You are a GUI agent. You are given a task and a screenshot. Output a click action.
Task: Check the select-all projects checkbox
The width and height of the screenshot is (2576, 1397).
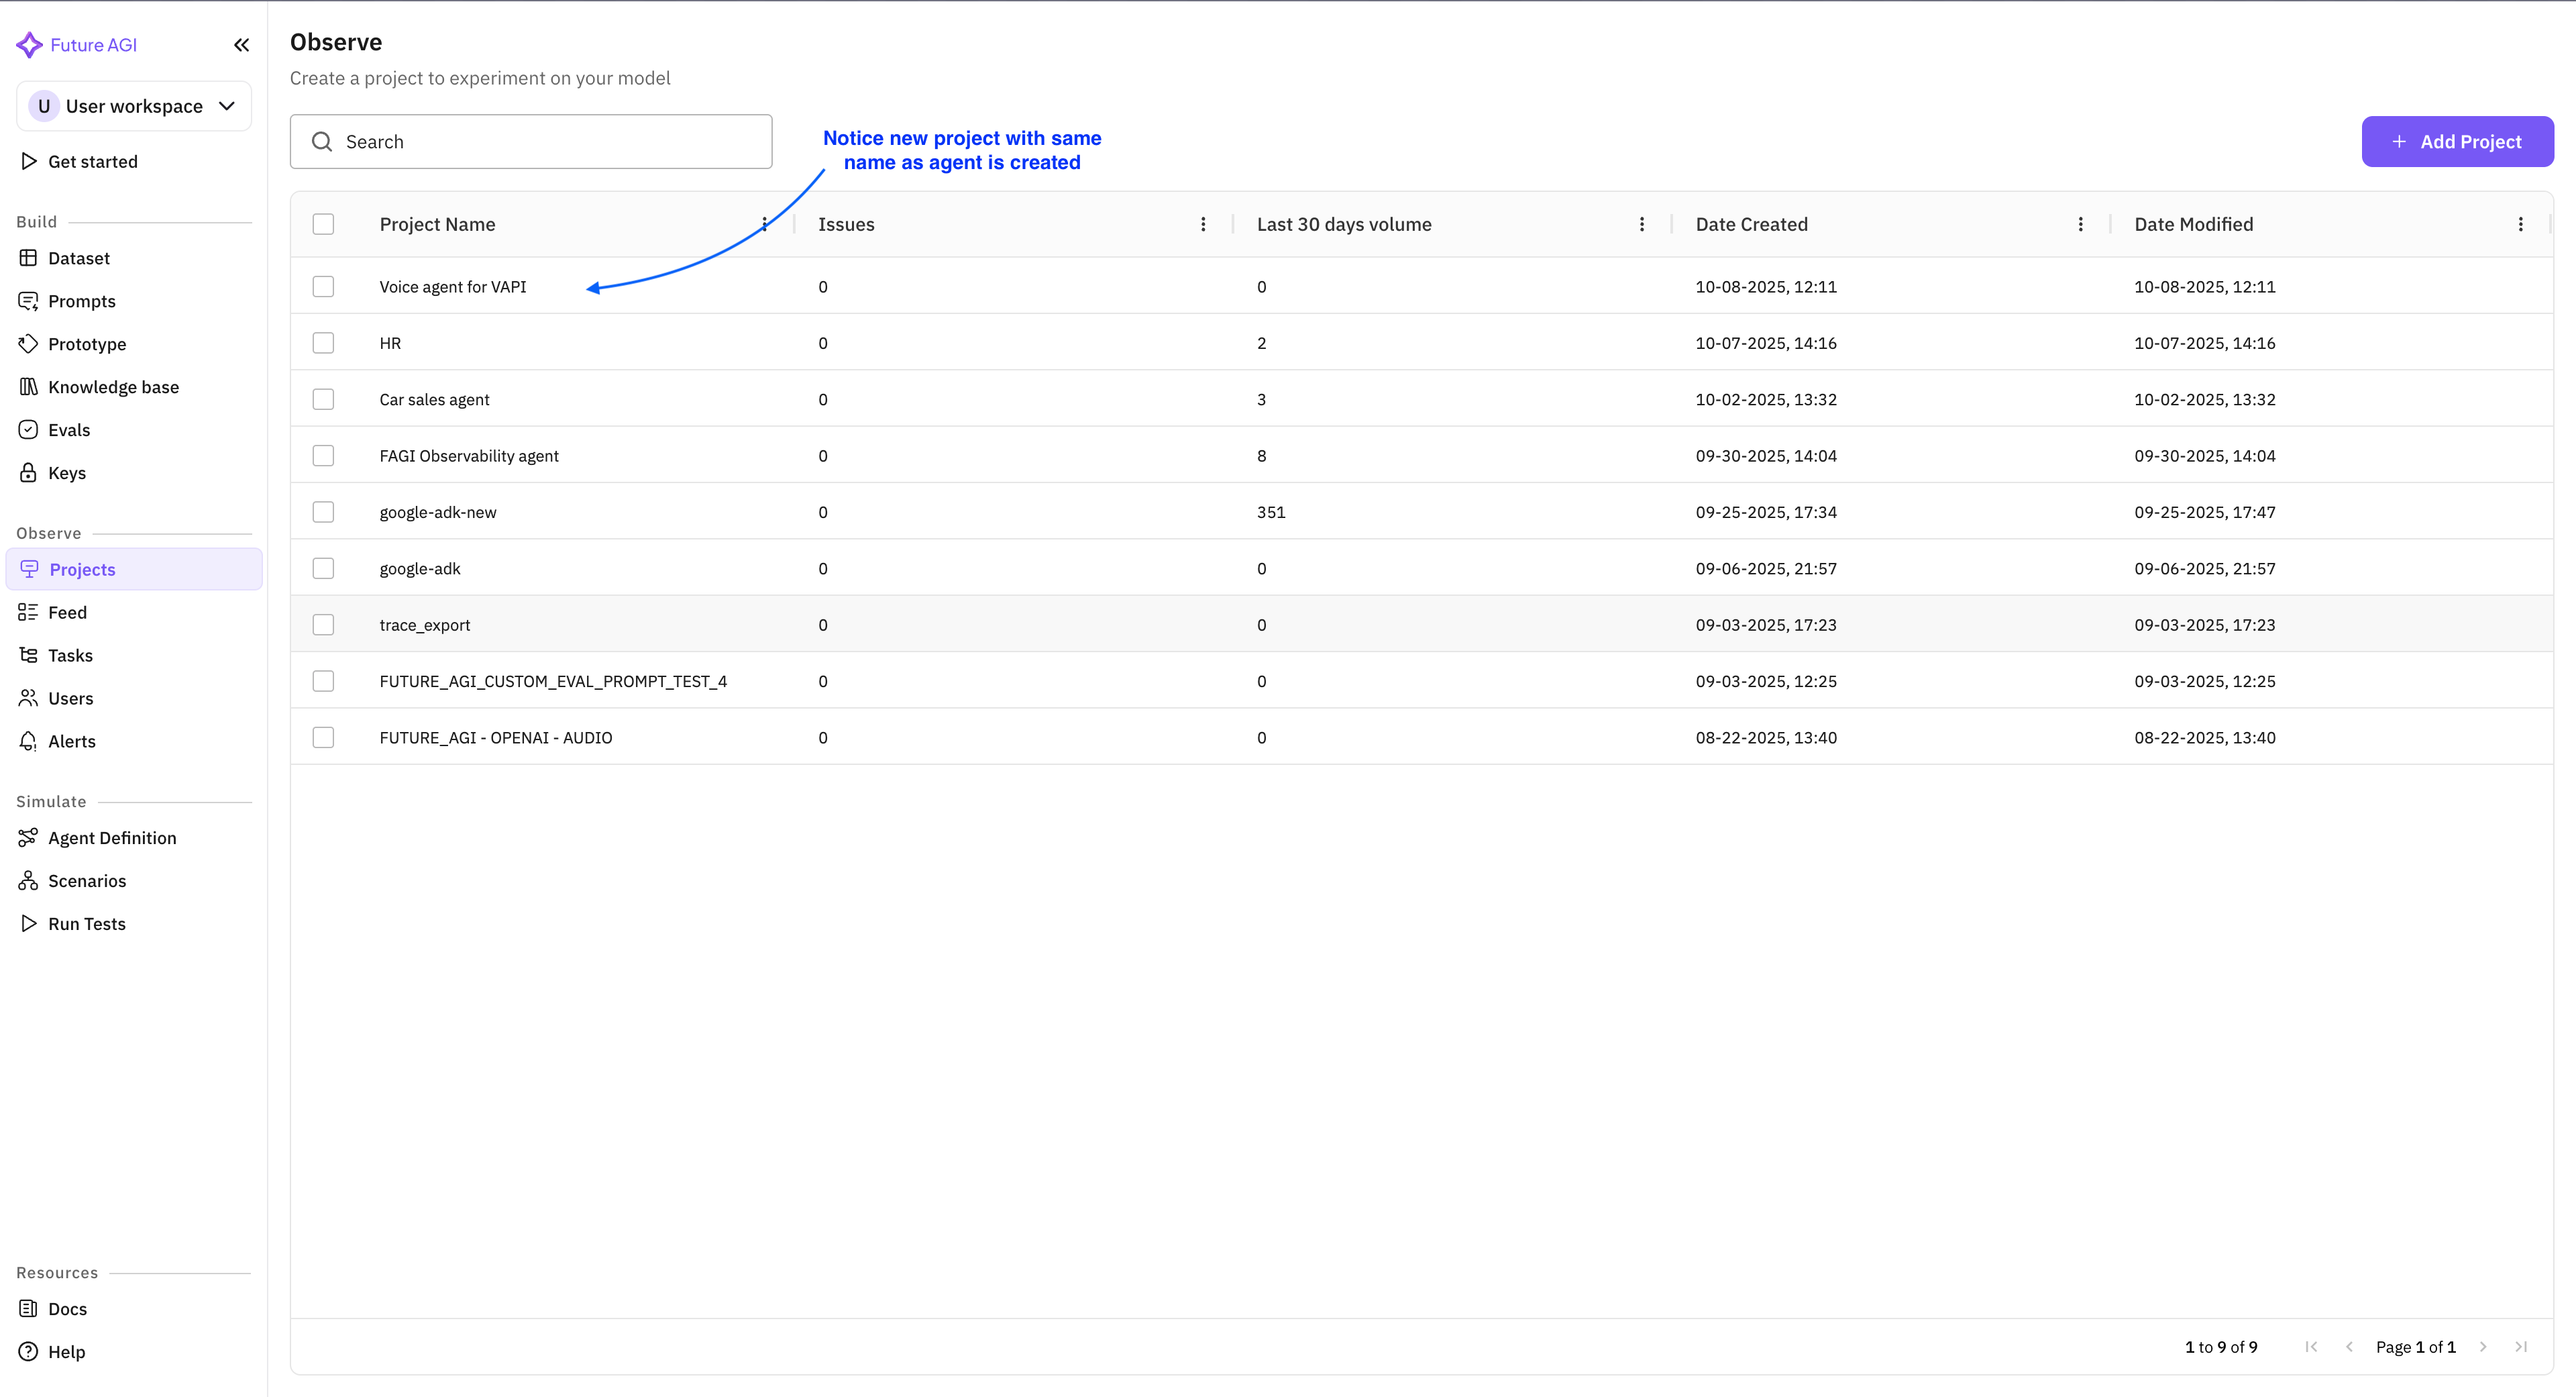[323, 224]
